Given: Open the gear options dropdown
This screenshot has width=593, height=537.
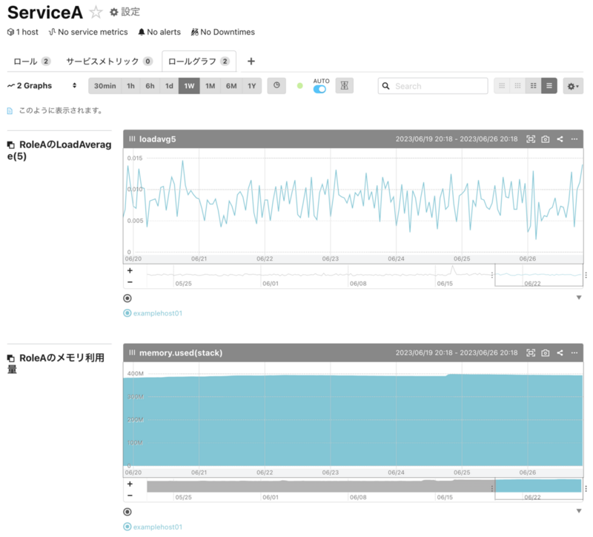Looking at the screenshot, I should 573,86.
